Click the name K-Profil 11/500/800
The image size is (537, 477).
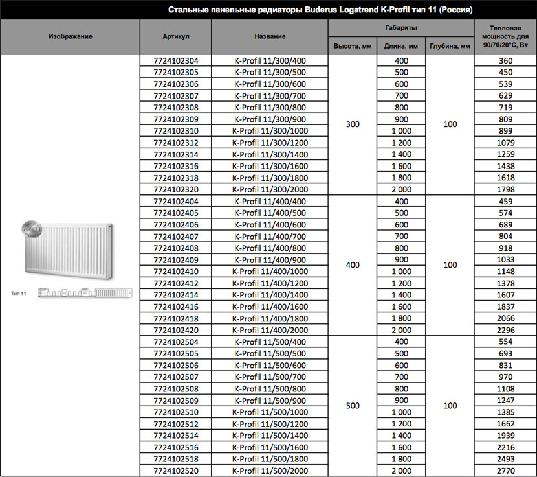[x=270, y=389]
